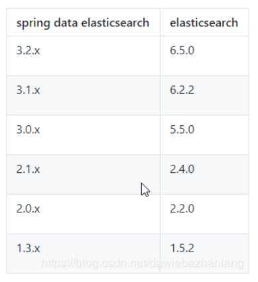Viewport: 258px width, 282px height.
Task: Click the 'spring data elasticsearch' column header
Action: point(83,23)
